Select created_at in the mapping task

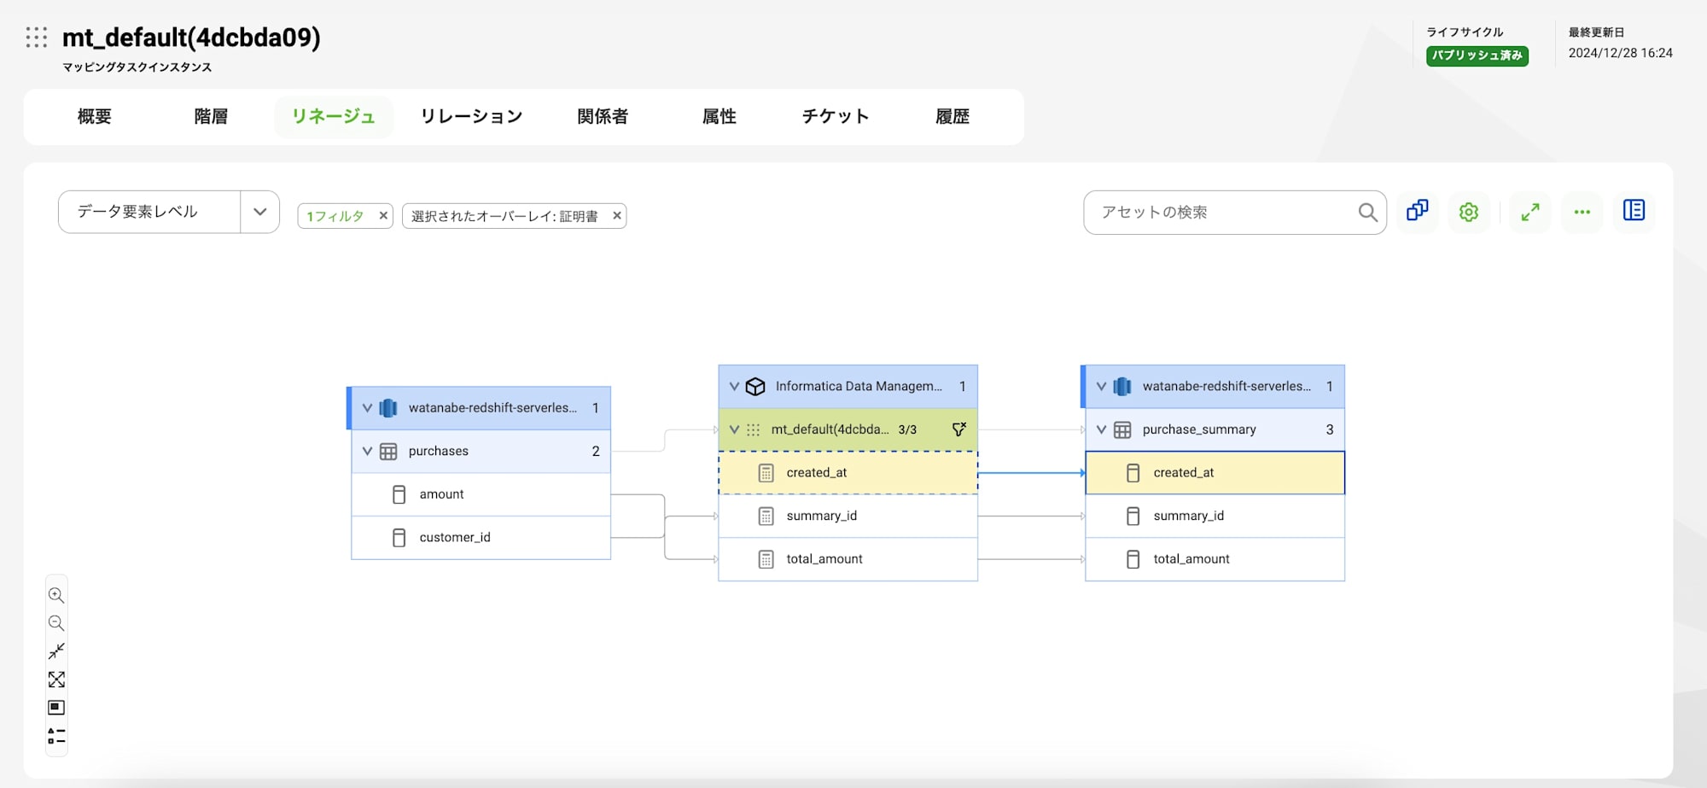tap(848, 473)
